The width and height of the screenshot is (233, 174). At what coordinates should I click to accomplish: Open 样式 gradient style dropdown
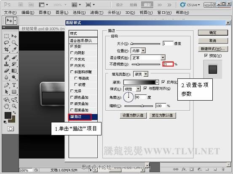(138, 89)
